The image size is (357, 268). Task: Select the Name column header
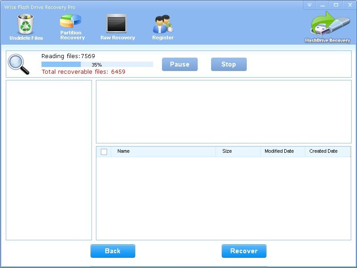coord(122,151)
